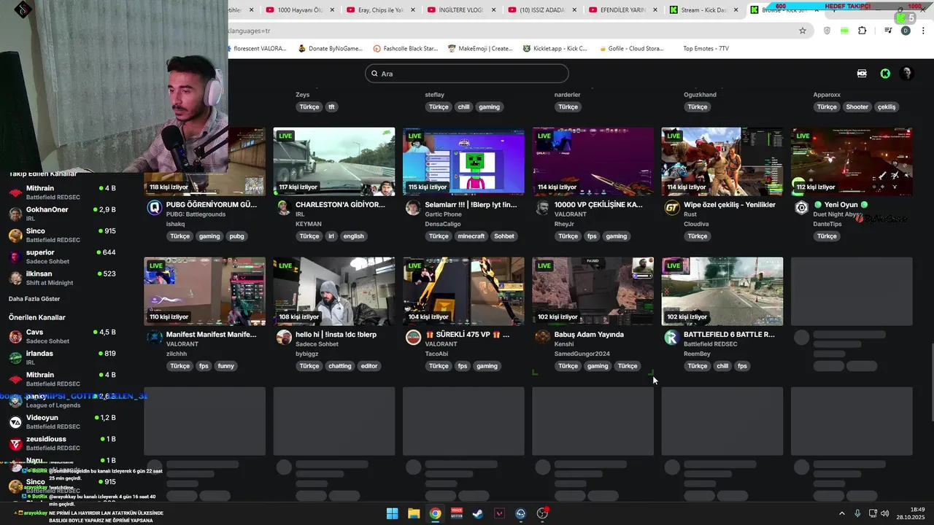Switch to the Eray, Chips ile Yak YouTube tab
Image resolution: width=934 pixels, height=525 pixels.
(380, 9)
